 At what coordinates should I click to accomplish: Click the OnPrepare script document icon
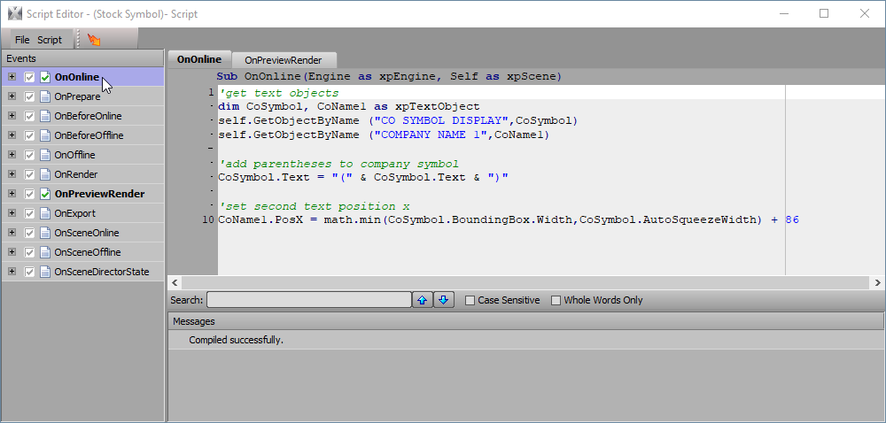coord(46,96)
